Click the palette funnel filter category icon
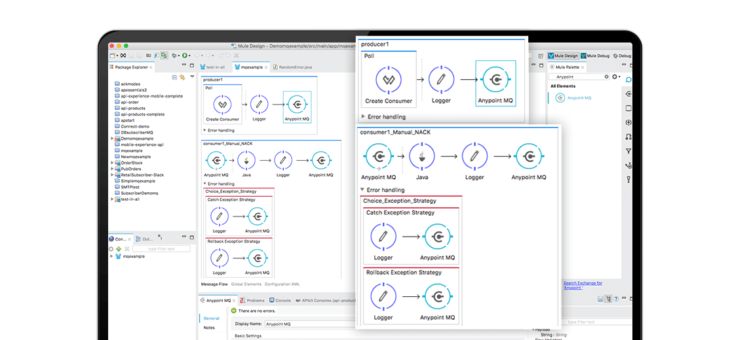734x340 pixels. [628, 151]
